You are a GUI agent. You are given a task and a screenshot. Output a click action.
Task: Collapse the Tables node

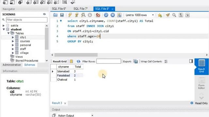click(8, 33)
